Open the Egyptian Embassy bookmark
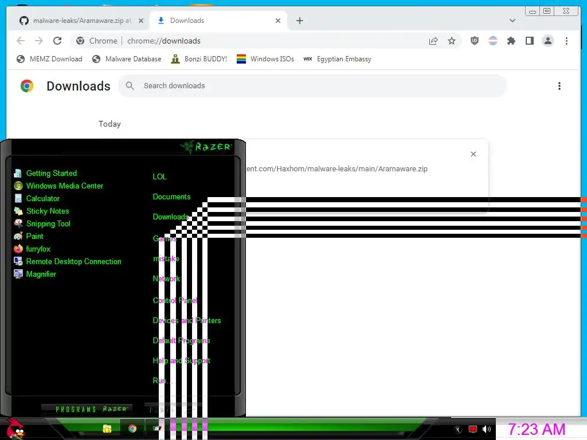Screen dimensions: 587x440 pos(337,59)
